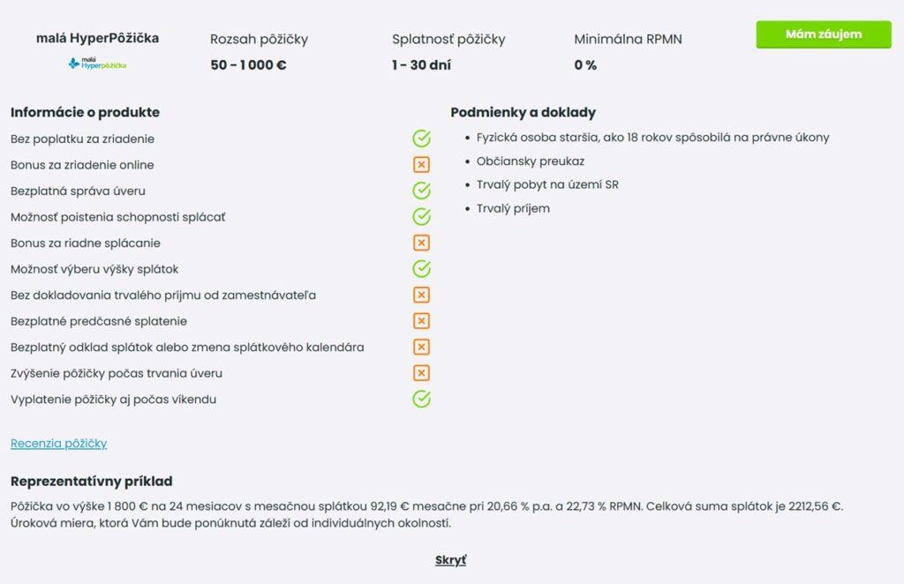The width and height of the screenshot is (904, 584).
Task: Click cross icon beside Zvýšenie pôžičky počas trvania
Action: [421, 373]
